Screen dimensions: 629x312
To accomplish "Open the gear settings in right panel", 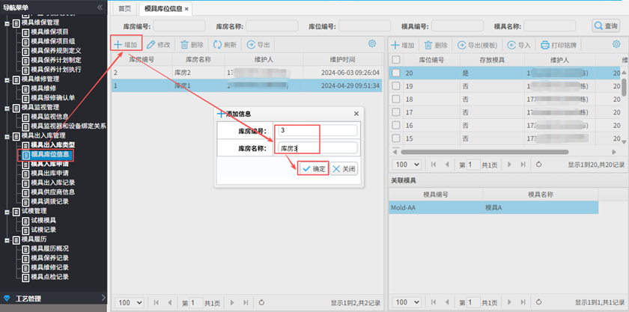I will click(x=616, y=45).
